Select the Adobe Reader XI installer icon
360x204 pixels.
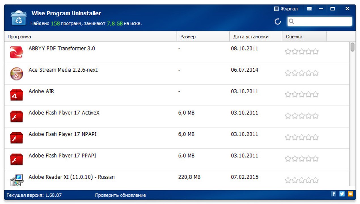(16, 180)
